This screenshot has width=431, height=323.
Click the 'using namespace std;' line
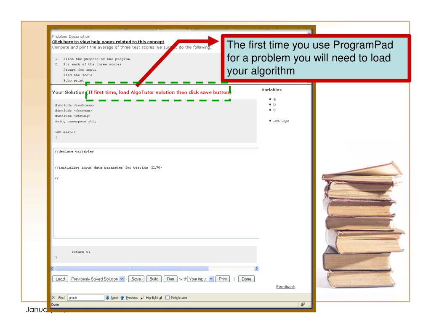[x=76, y=121]
